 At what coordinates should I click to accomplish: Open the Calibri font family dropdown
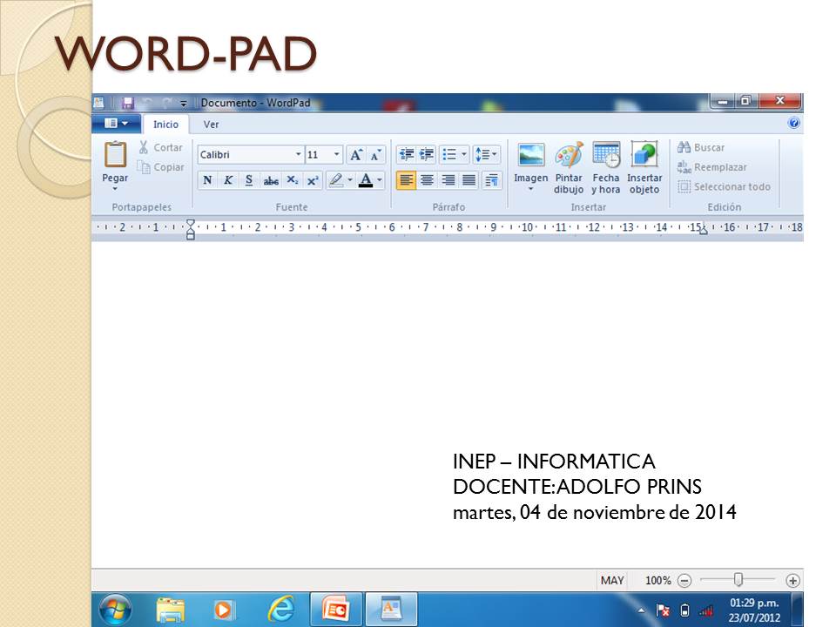(x=298, y=155)
